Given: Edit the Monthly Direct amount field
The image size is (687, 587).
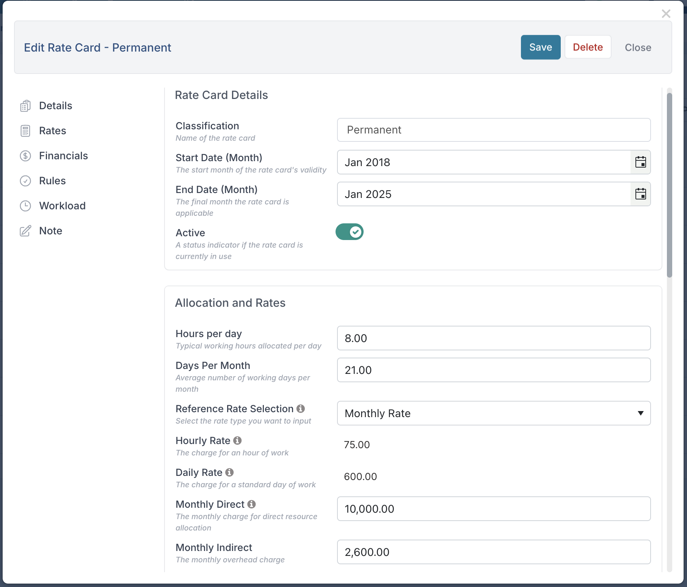Looking at the screenshot, I should (x=494, y=509).
